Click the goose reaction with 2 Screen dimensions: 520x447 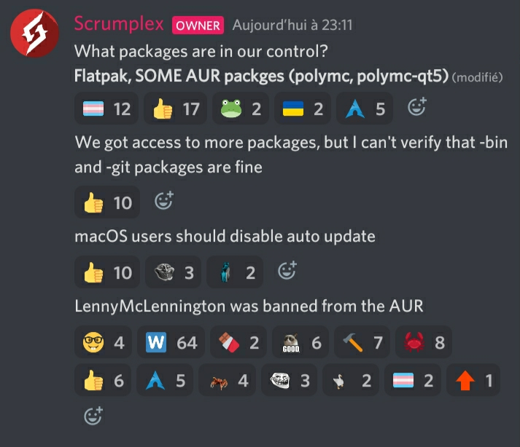click(351, 380)
